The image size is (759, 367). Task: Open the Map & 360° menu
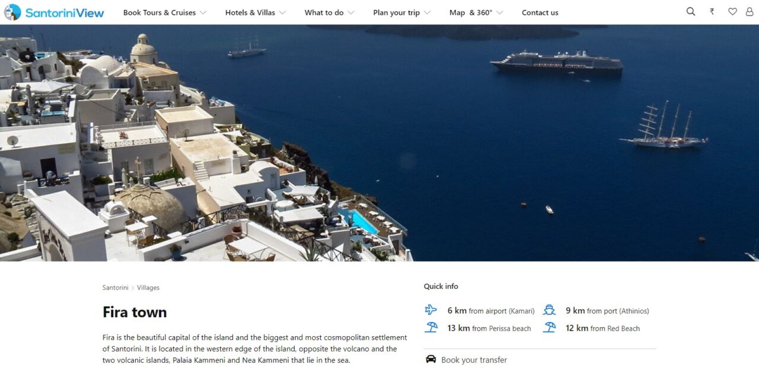[476, 12]
